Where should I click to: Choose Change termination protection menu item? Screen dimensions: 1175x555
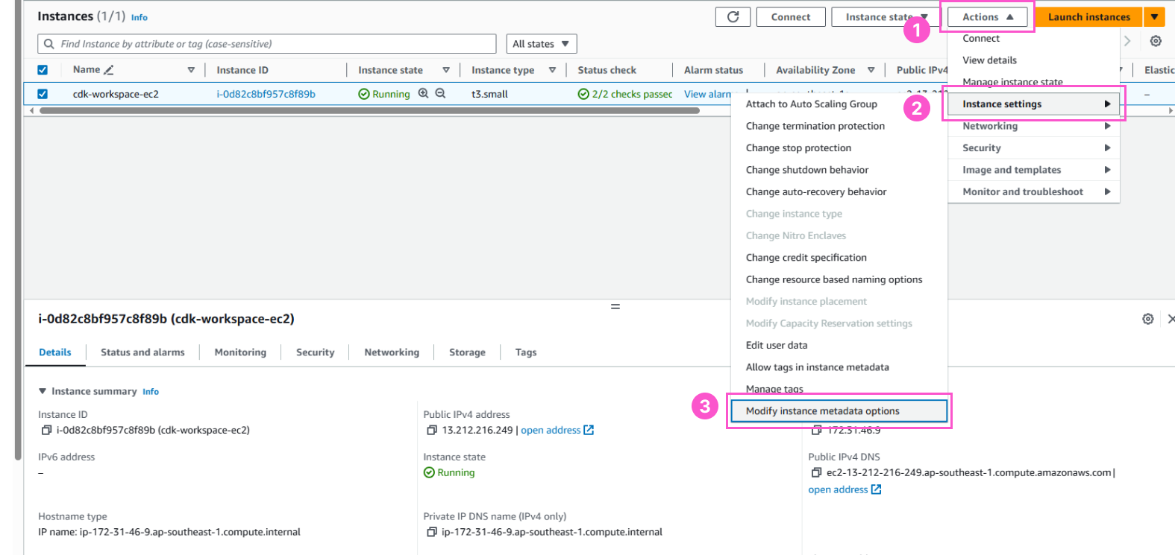pyautogui.click(x=815, y=127)
